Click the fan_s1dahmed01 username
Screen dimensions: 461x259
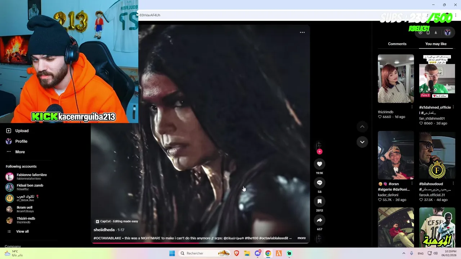[x=432, y=118]
